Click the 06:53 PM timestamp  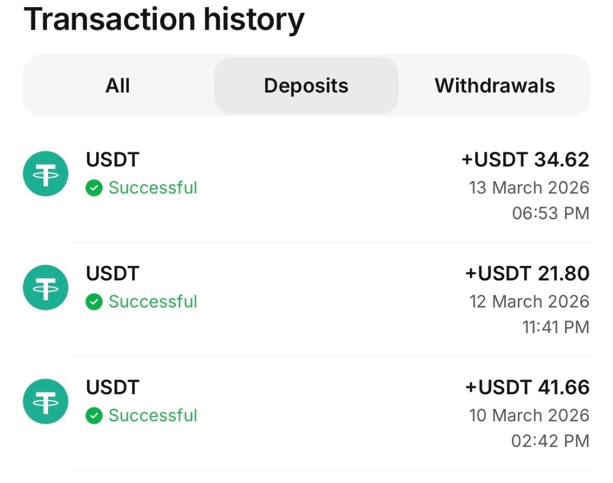click(x=551, y=213)
